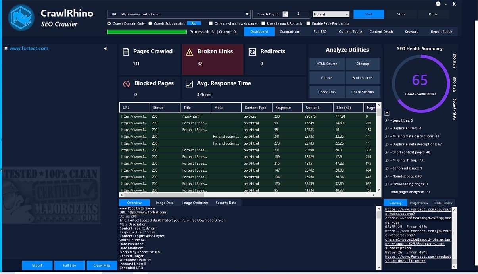Click the magnifier icon beside Duplicate titles

click(387, 128)
